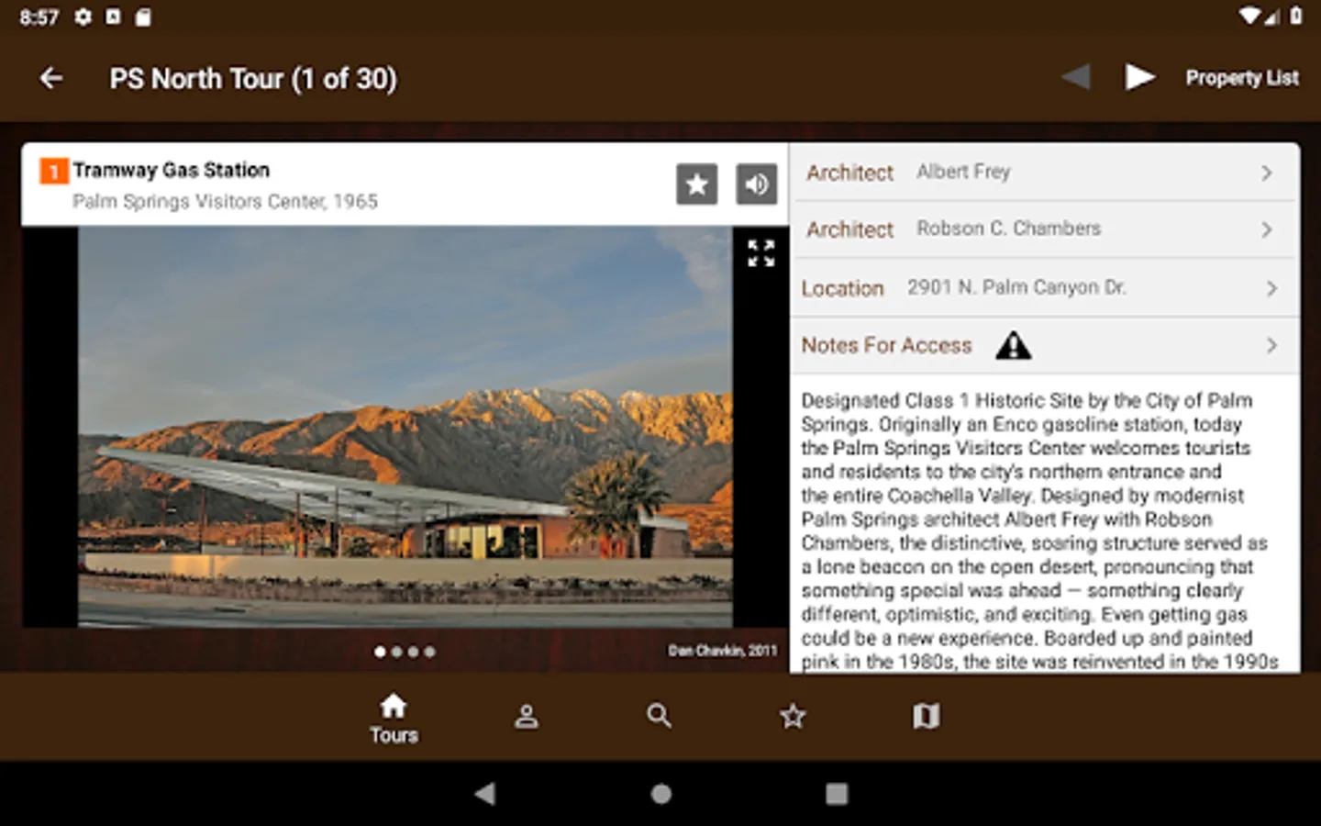Select the title "Tramway Gas Station"

coord(172,170)
